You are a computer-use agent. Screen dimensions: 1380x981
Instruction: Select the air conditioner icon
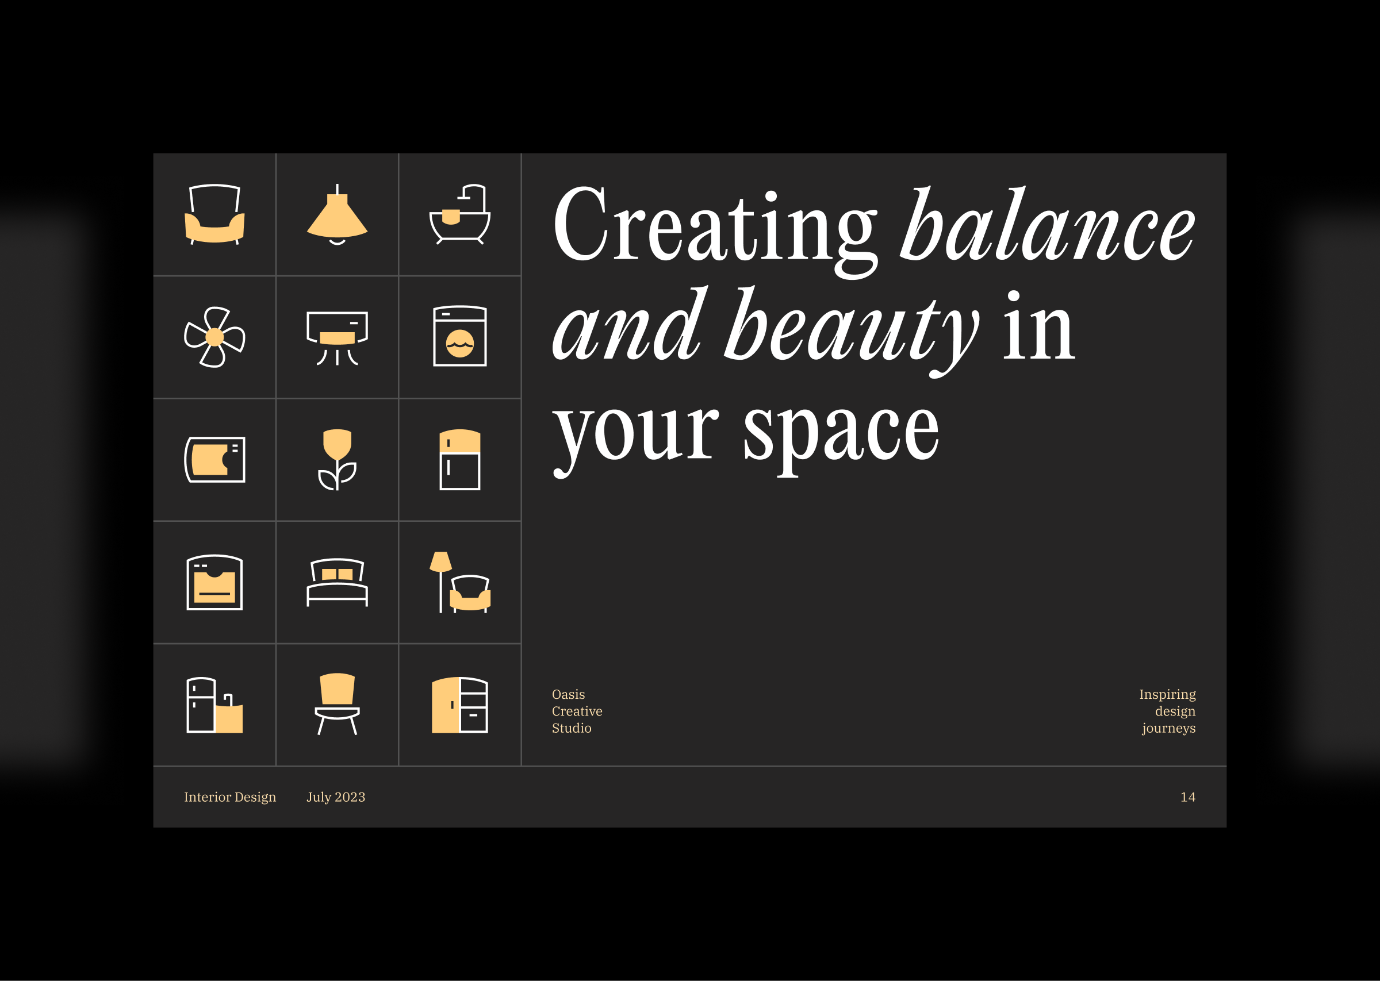pyautogui.click(x=337, y=337)
